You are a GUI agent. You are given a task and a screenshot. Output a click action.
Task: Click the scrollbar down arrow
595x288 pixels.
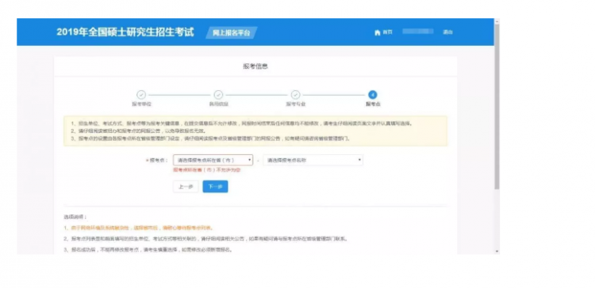(x=497, y=252)
